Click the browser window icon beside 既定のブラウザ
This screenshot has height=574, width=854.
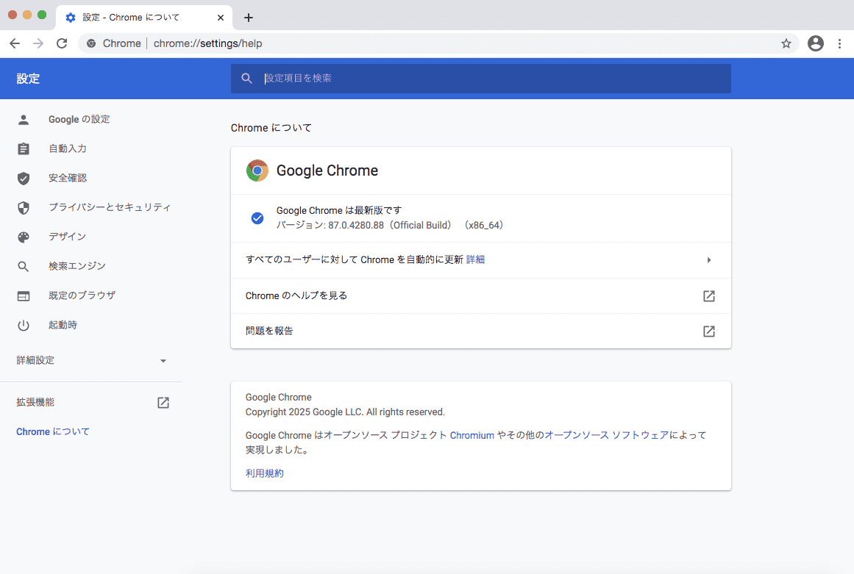tap(24, 296)
